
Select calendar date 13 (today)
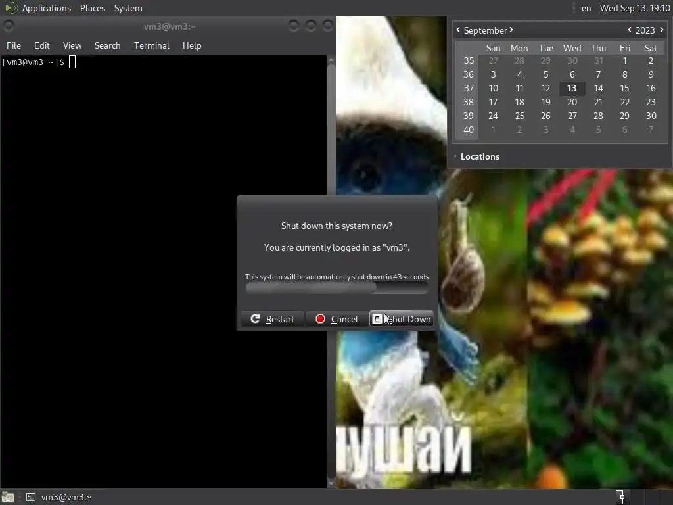tap(572, 88)
